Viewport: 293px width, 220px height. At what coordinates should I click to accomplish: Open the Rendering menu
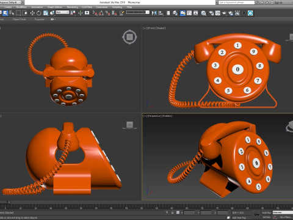point(73,7)
